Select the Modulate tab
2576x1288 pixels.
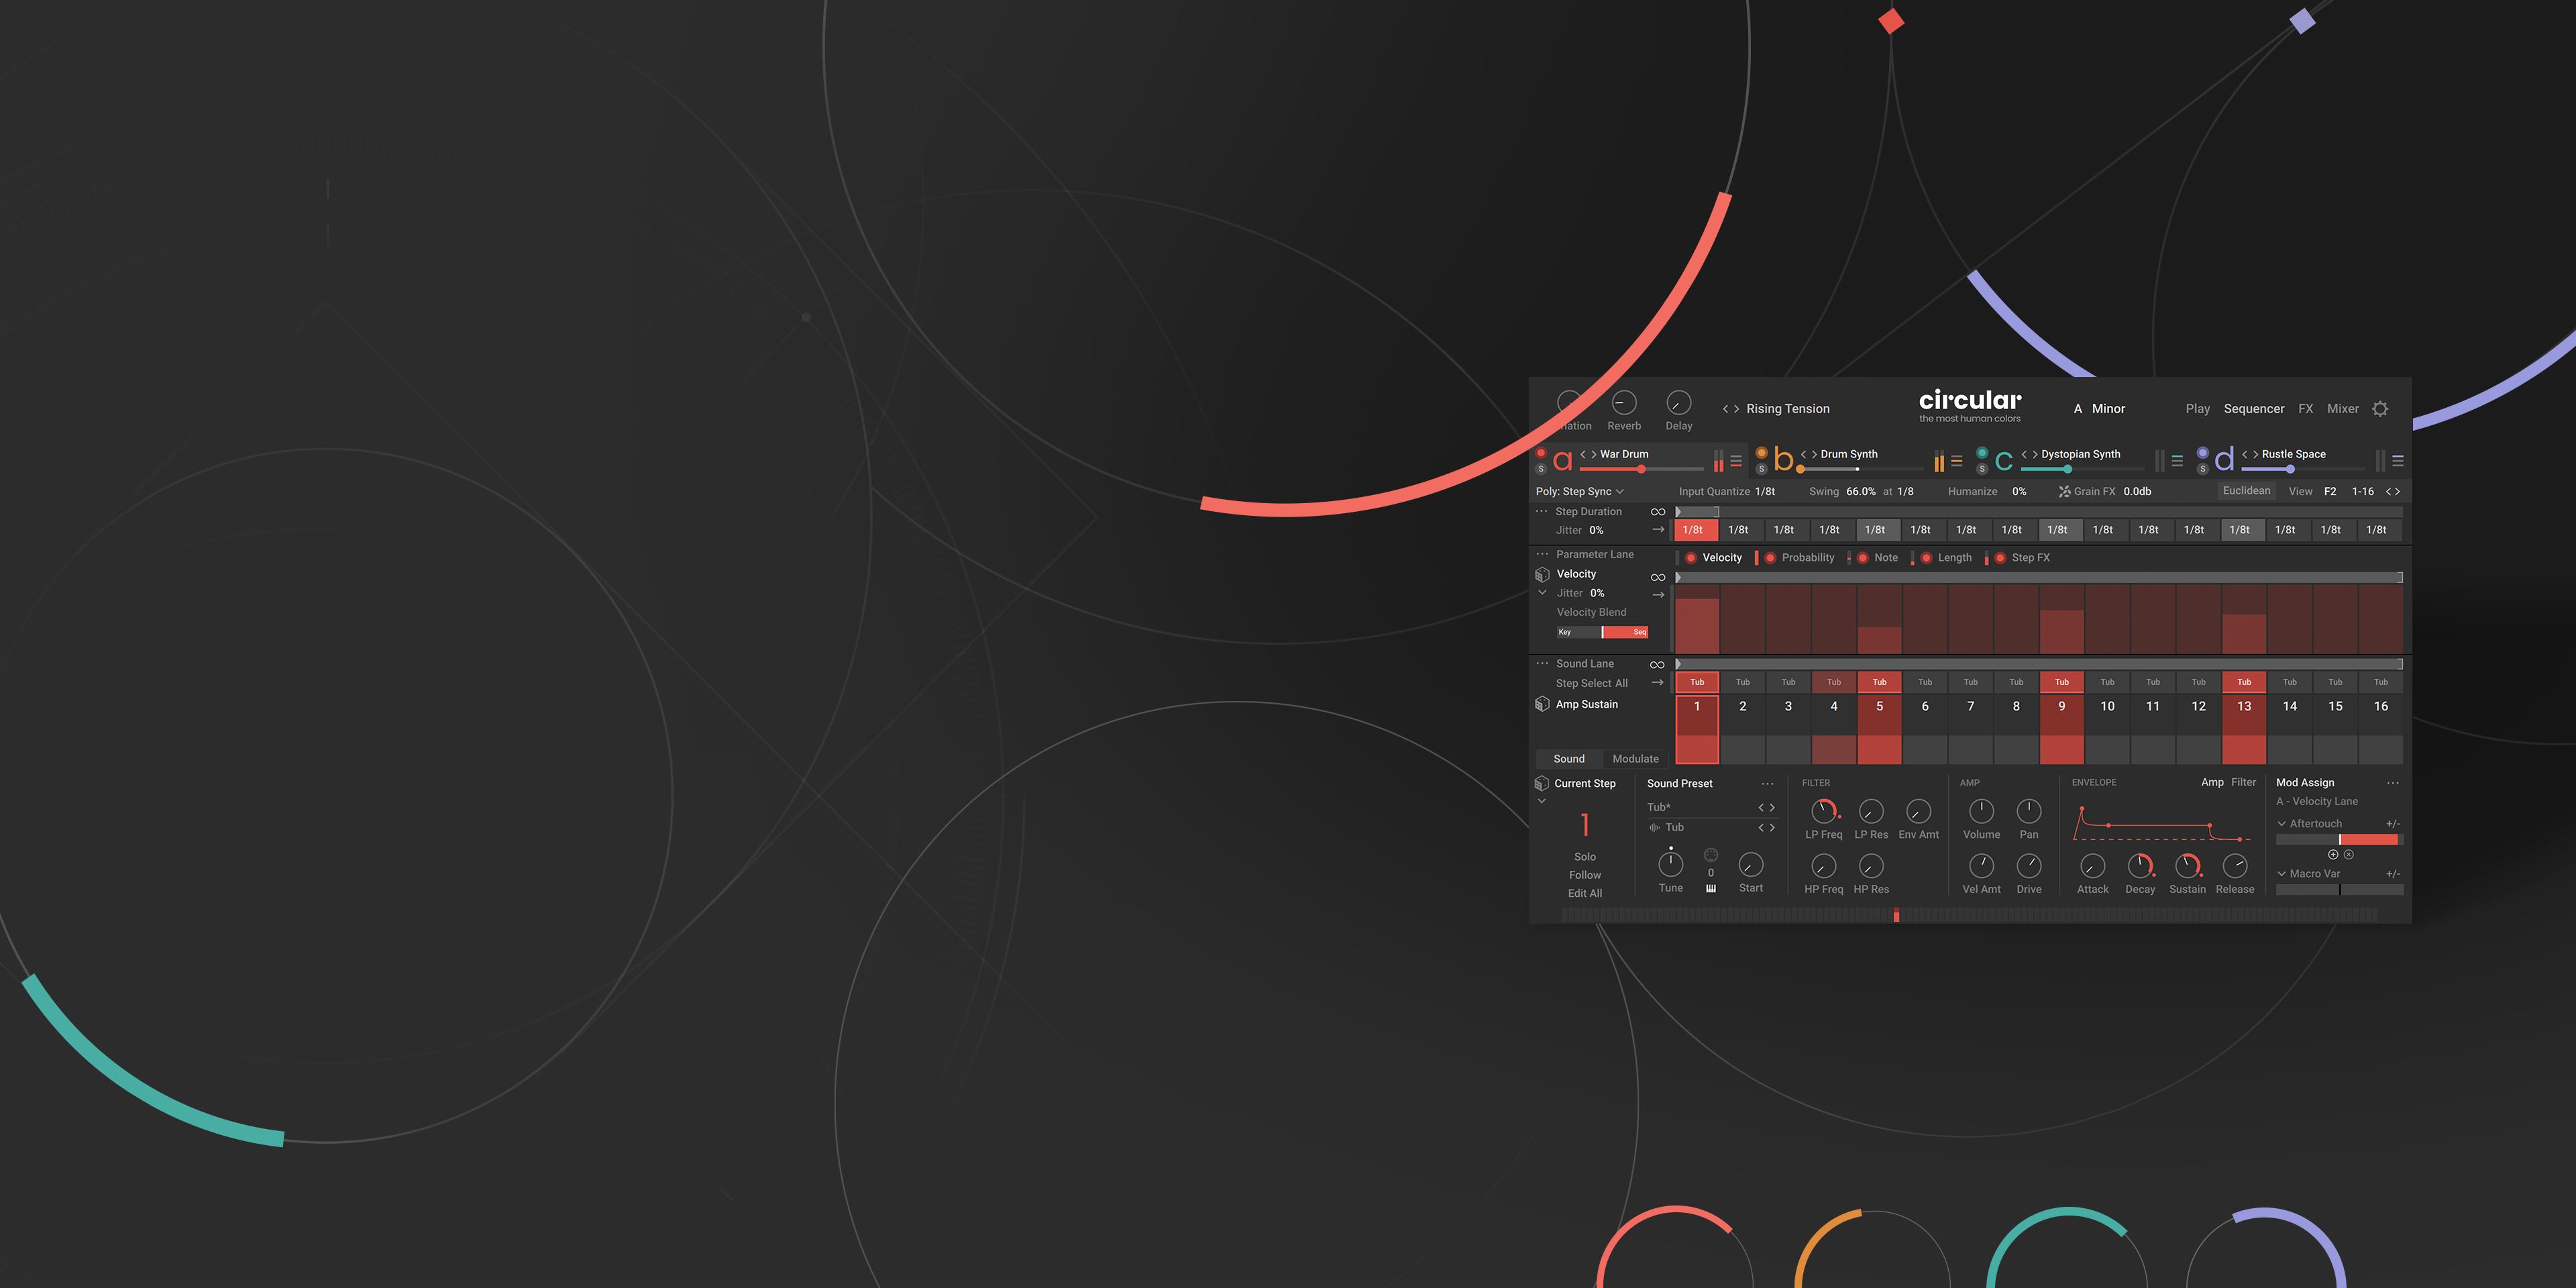point(1636,759)
